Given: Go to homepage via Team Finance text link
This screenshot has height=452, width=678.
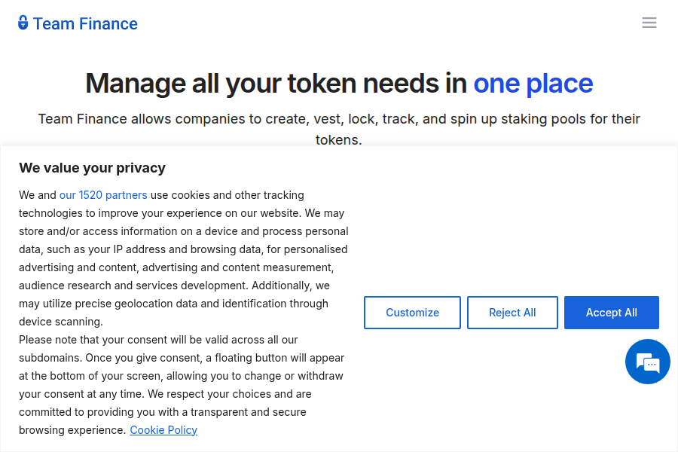Looking at the screenshot, I should 85,23.
